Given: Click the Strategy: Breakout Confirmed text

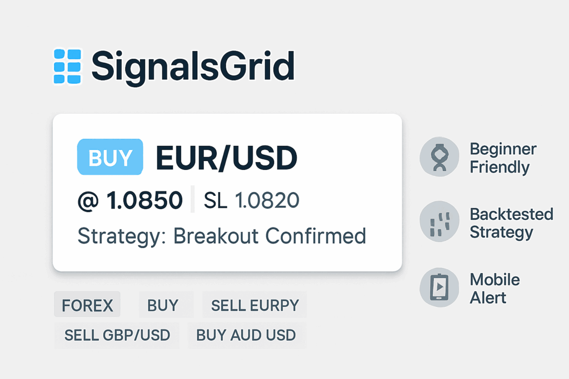Looking at the screenshot, I should pos(222,236).
